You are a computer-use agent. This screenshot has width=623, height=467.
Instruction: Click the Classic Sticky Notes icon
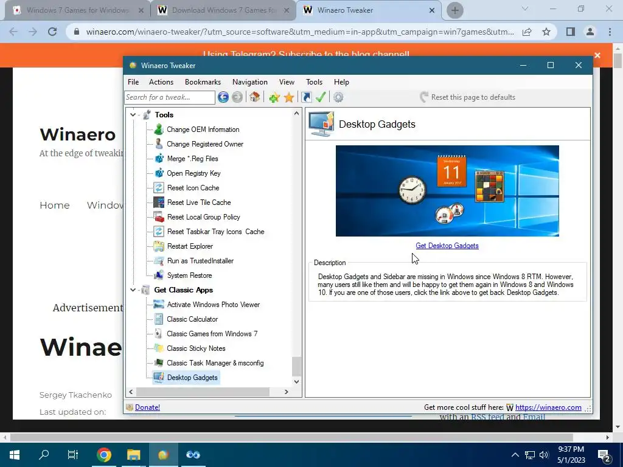(159, 348)
